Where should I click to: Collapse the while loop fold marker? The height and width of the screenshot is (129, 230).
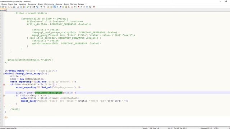[x=4, y=73]
